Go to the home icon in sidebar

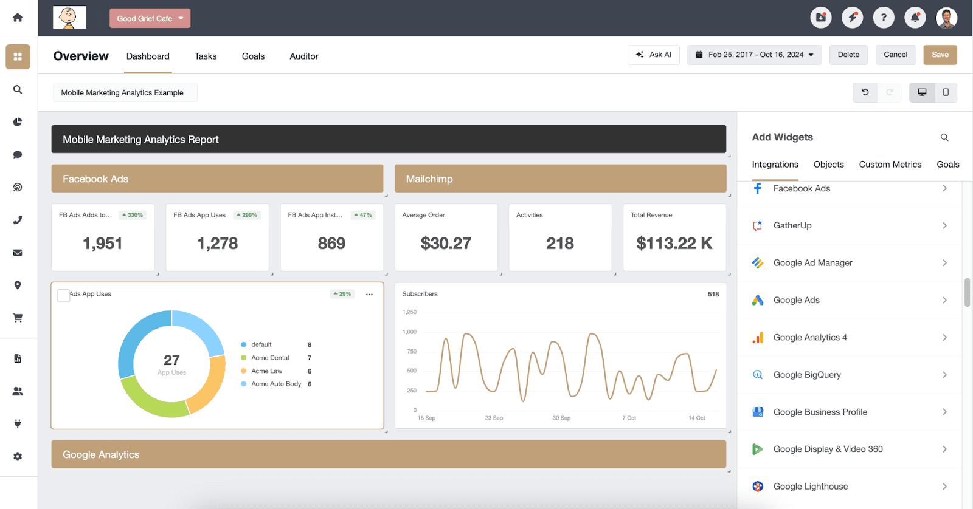18,18
